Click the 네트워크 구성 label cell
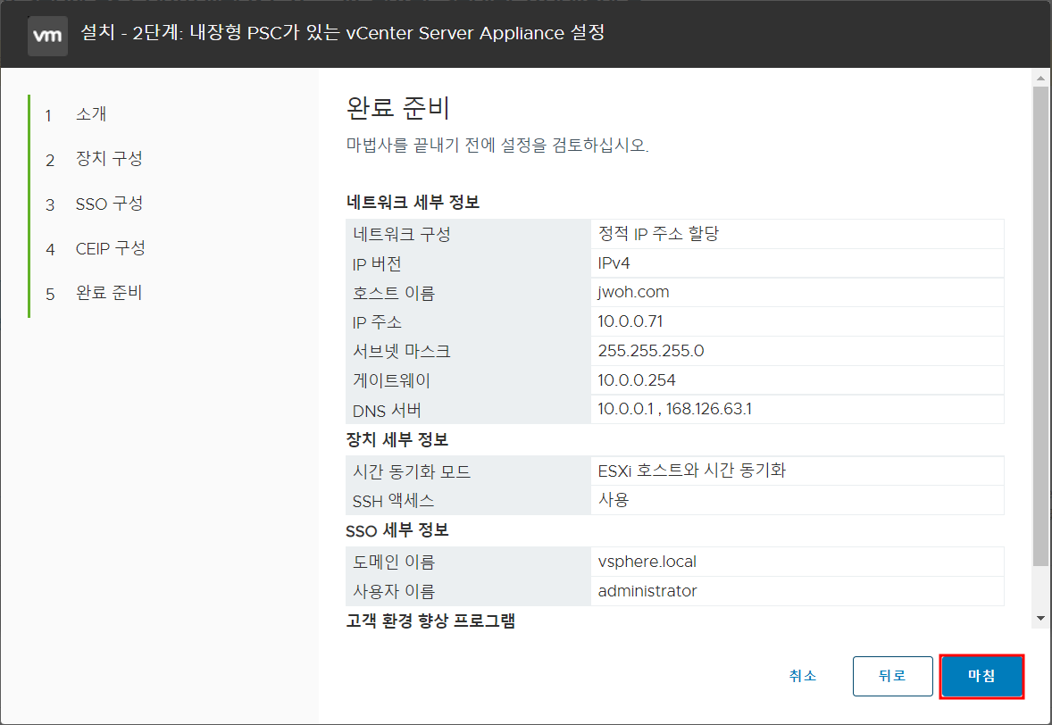This screenshot has width=1052, height=725. 468,234
